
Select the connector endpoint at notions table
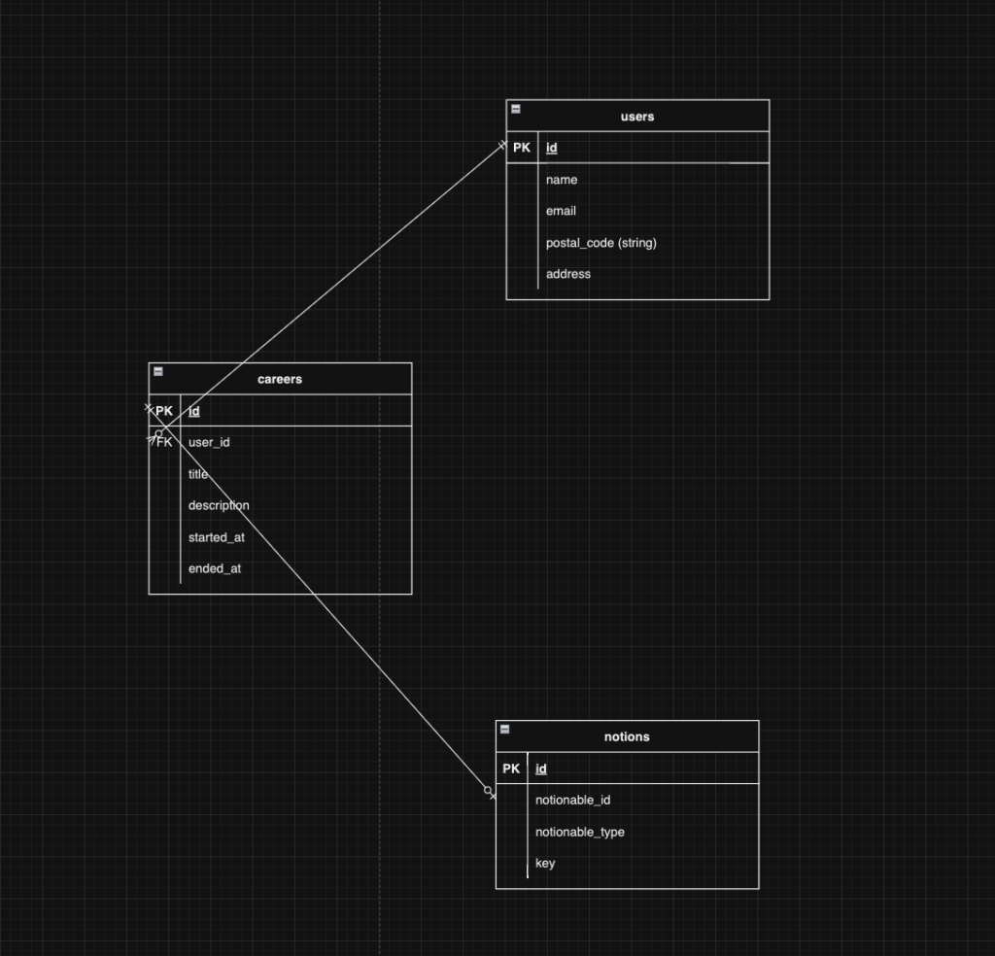[x=491, y=793]
